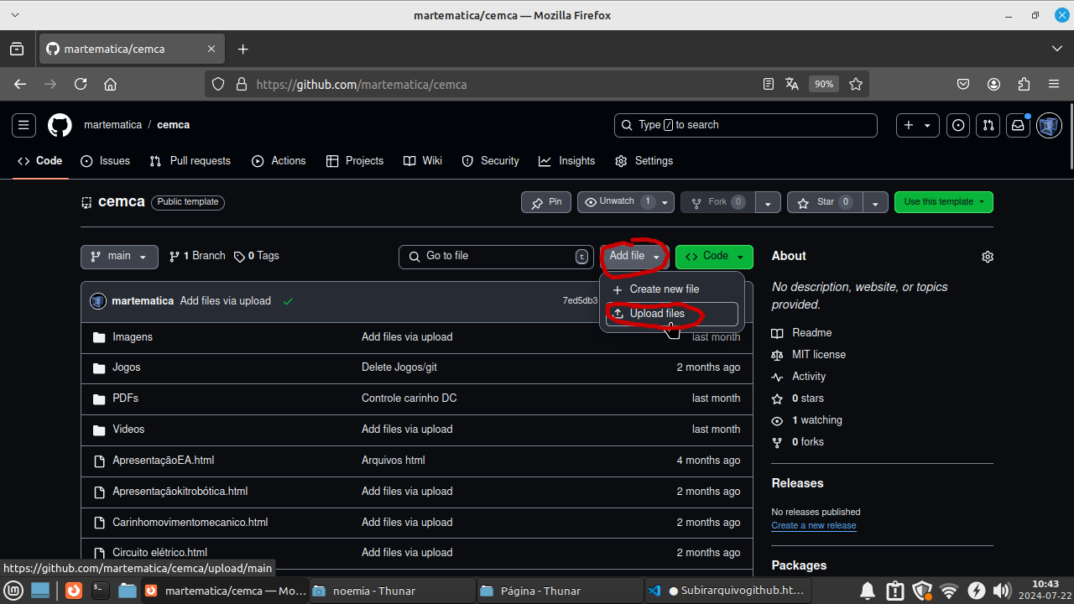The height and width of the screenshot is (604, 1074).
Task: Expand the Add file dropdown
Action: pyautogui.click(x=634, y=257)
